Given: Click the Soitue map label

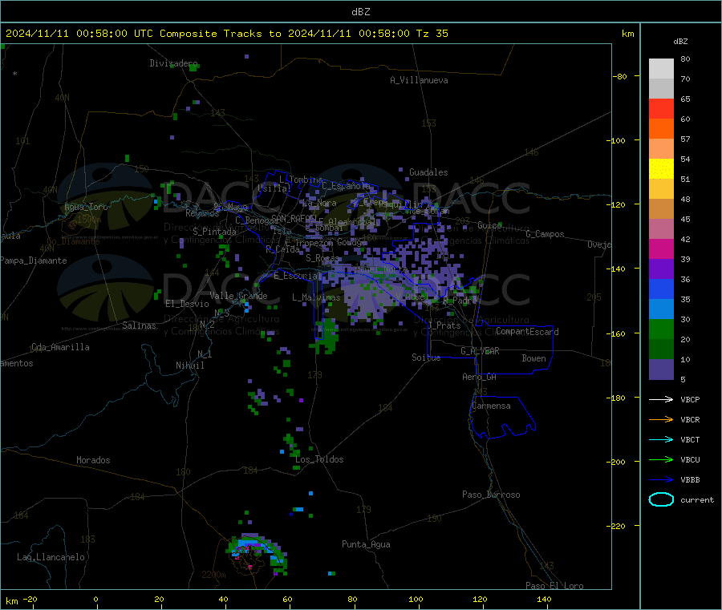Looking at the screenshot, I should [x=426, y=358].
